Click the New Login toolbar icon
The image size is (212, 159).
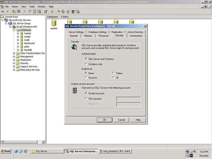73,12
